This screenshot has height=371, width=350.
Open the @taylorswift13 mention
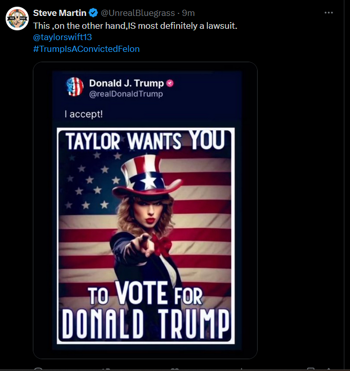62,37
